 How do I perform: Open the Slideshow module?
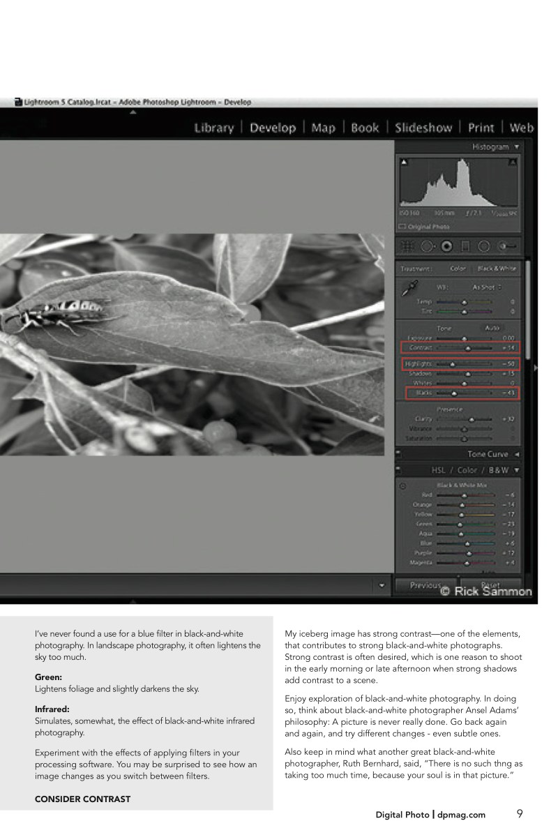423,128
